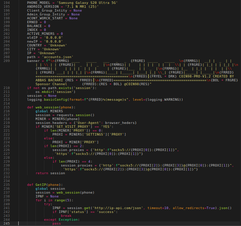Click os.mkdir('session') call
The width and height of the screenshot is (241, 226).
click(56, 92)
